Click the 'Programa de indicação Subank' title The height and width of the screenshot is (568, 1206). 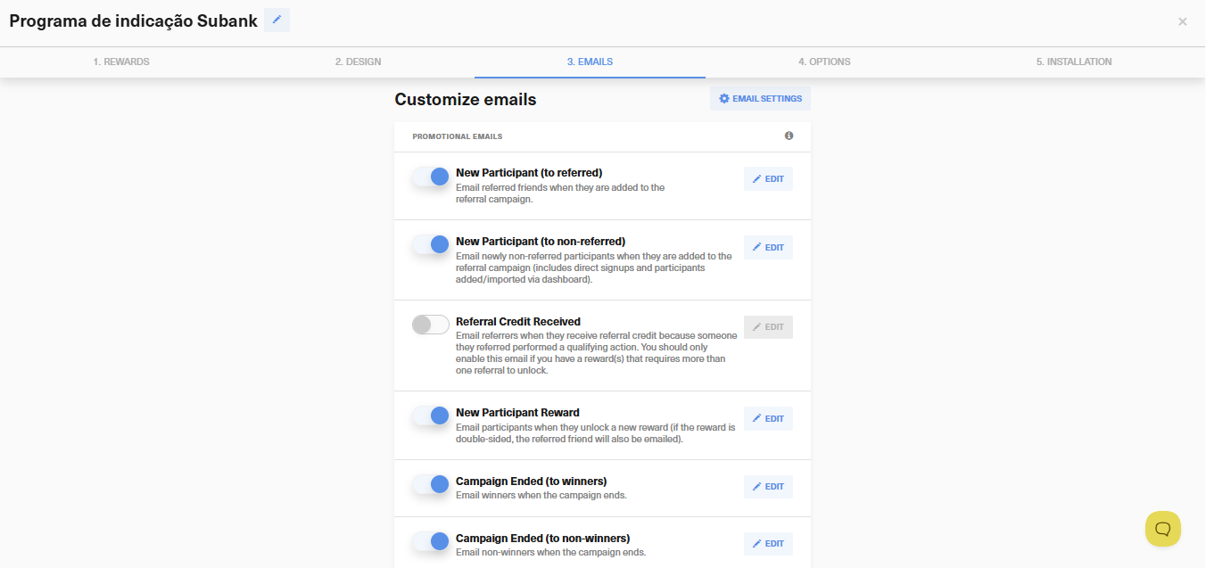click(x=134, y=21)
